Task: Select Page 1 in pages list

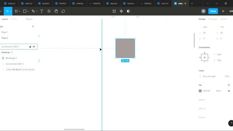Action: click(x=5, y=32)
